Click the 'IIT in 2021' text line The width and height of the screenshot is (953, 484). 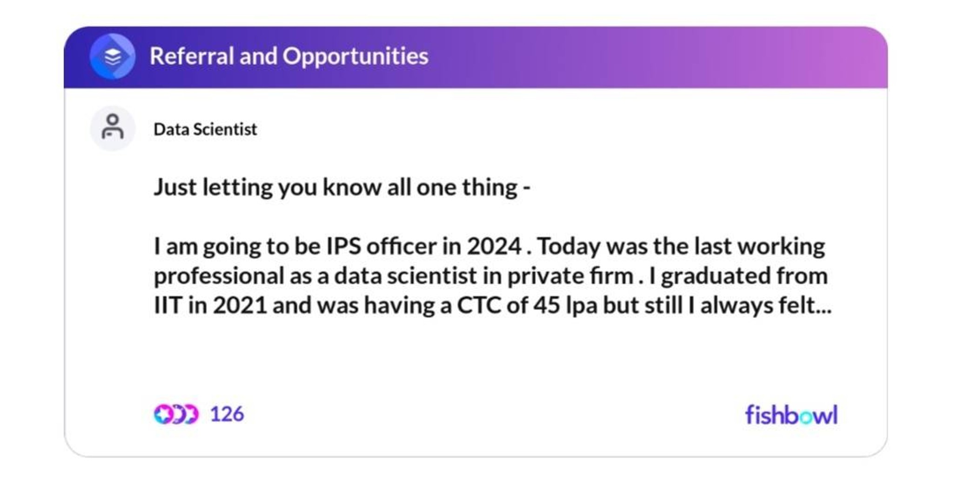point(210,305)
